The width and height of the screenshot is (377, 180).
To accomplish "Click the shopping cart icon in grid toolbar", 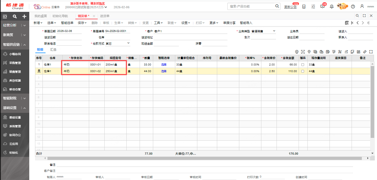I will point(340,52).
